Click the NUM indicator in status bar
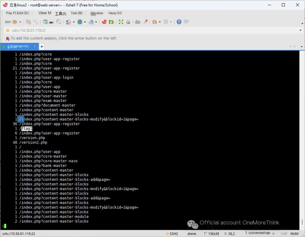The image size is (305, 237). [294, 234]
